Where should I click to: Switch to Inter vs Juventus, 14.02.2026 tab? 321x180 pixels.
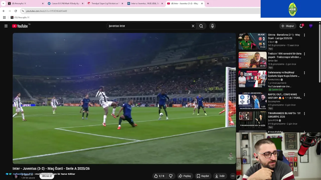145,3
